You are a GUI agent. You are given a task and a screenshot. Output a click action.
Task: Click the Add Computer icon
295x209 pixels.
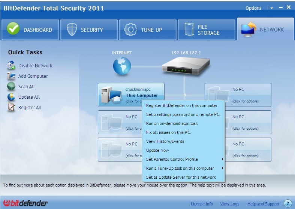coord(11,76)
